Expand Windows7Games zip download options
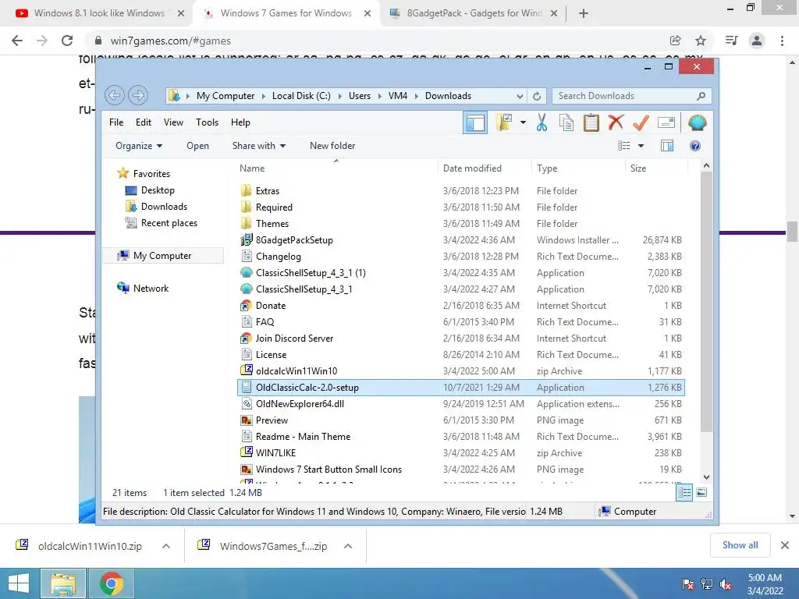The width and height of the screenshot is (799, 599). pyautogui.click(x=348, y=546)
